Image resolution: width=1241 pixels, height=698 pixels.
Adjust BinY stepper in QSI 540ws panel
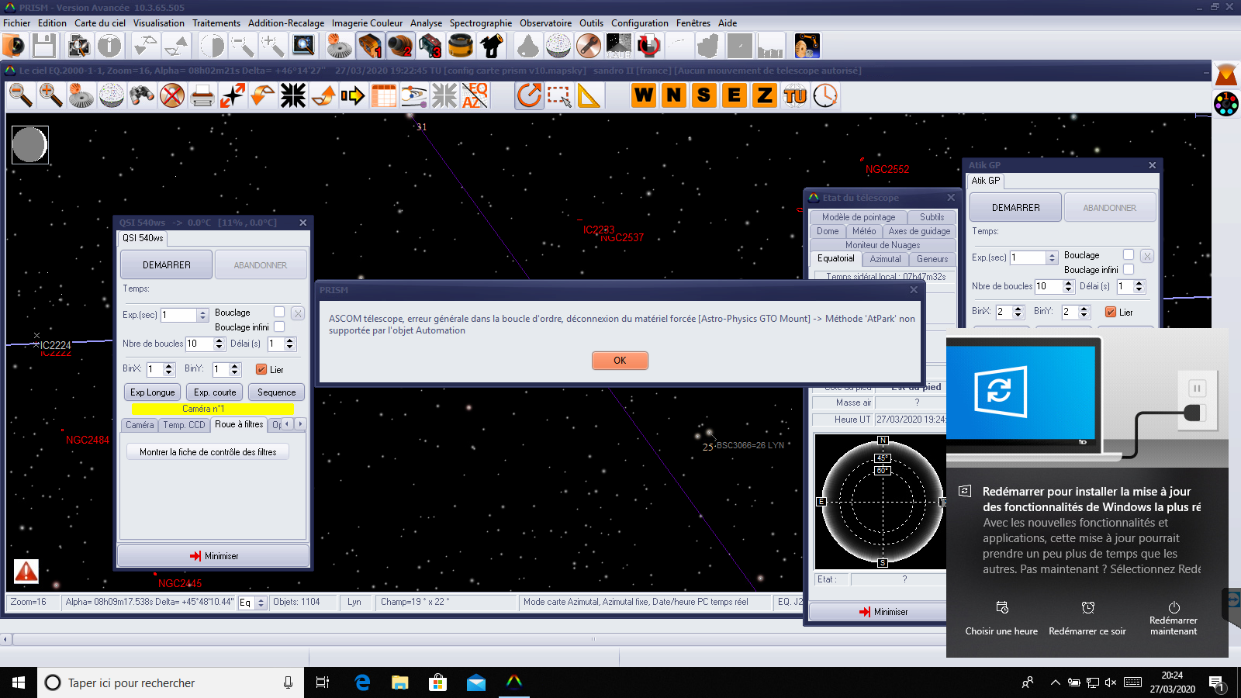pos(235,369)
